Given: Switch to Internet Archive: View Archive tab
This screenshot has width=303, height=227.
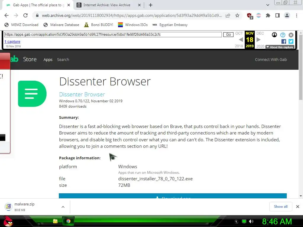Looking at the screenshot, I should 107,5.
